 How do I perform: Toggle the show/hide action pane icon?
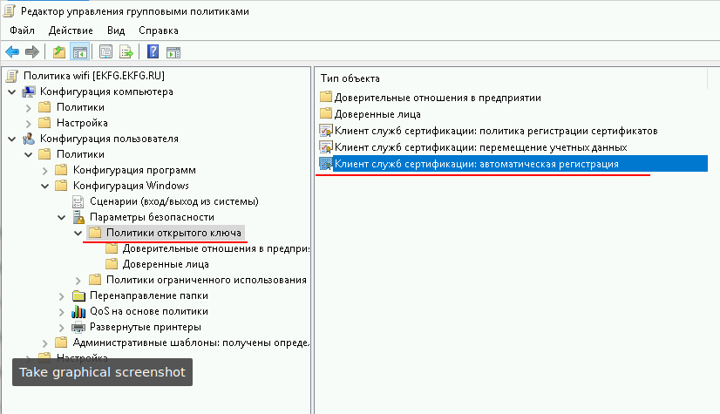[x=173, y=52]
